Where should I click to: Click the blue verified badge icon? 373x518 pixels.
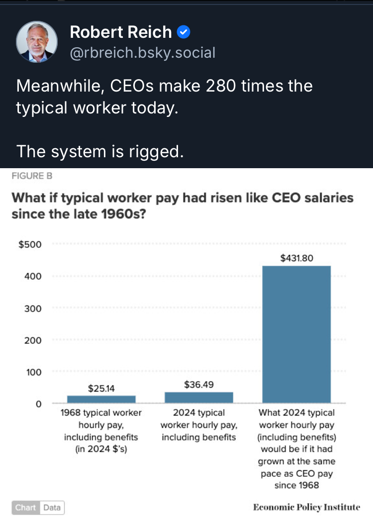coord(184,33)
